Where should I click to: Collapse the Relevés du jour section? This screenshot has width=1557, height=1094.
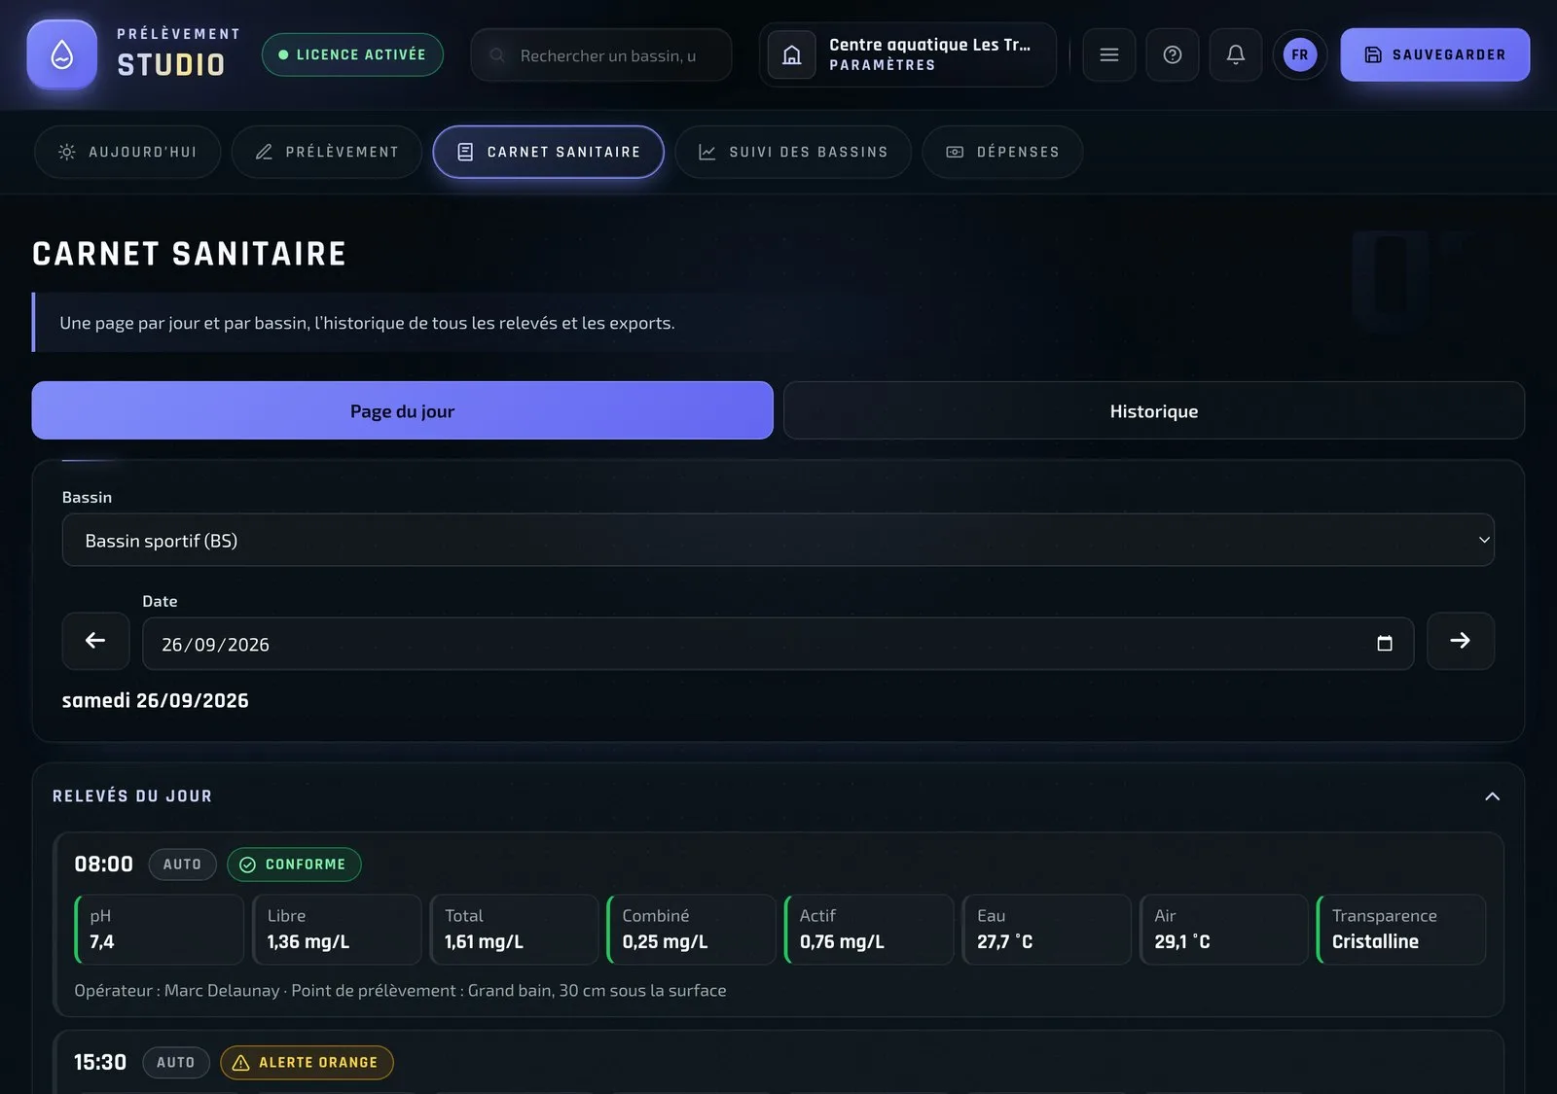pos(1492,796)
